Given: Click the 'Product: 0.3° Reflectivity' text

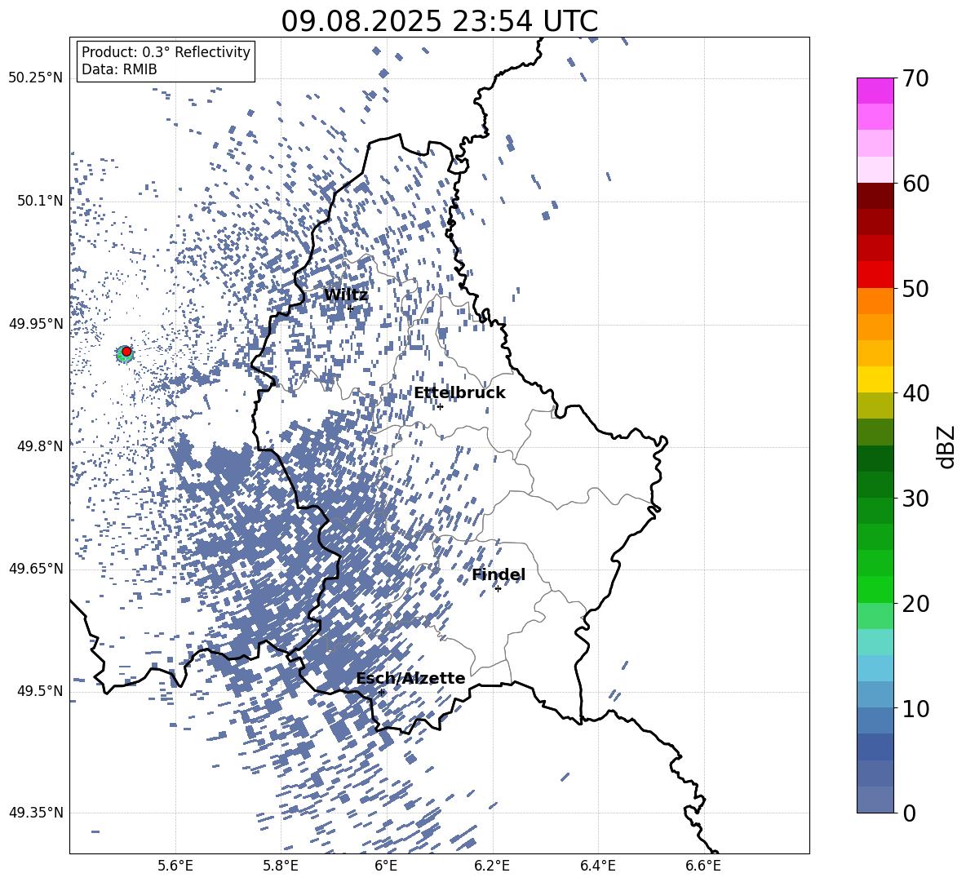Looking at the screenshot, I should (x=166, y=52).
